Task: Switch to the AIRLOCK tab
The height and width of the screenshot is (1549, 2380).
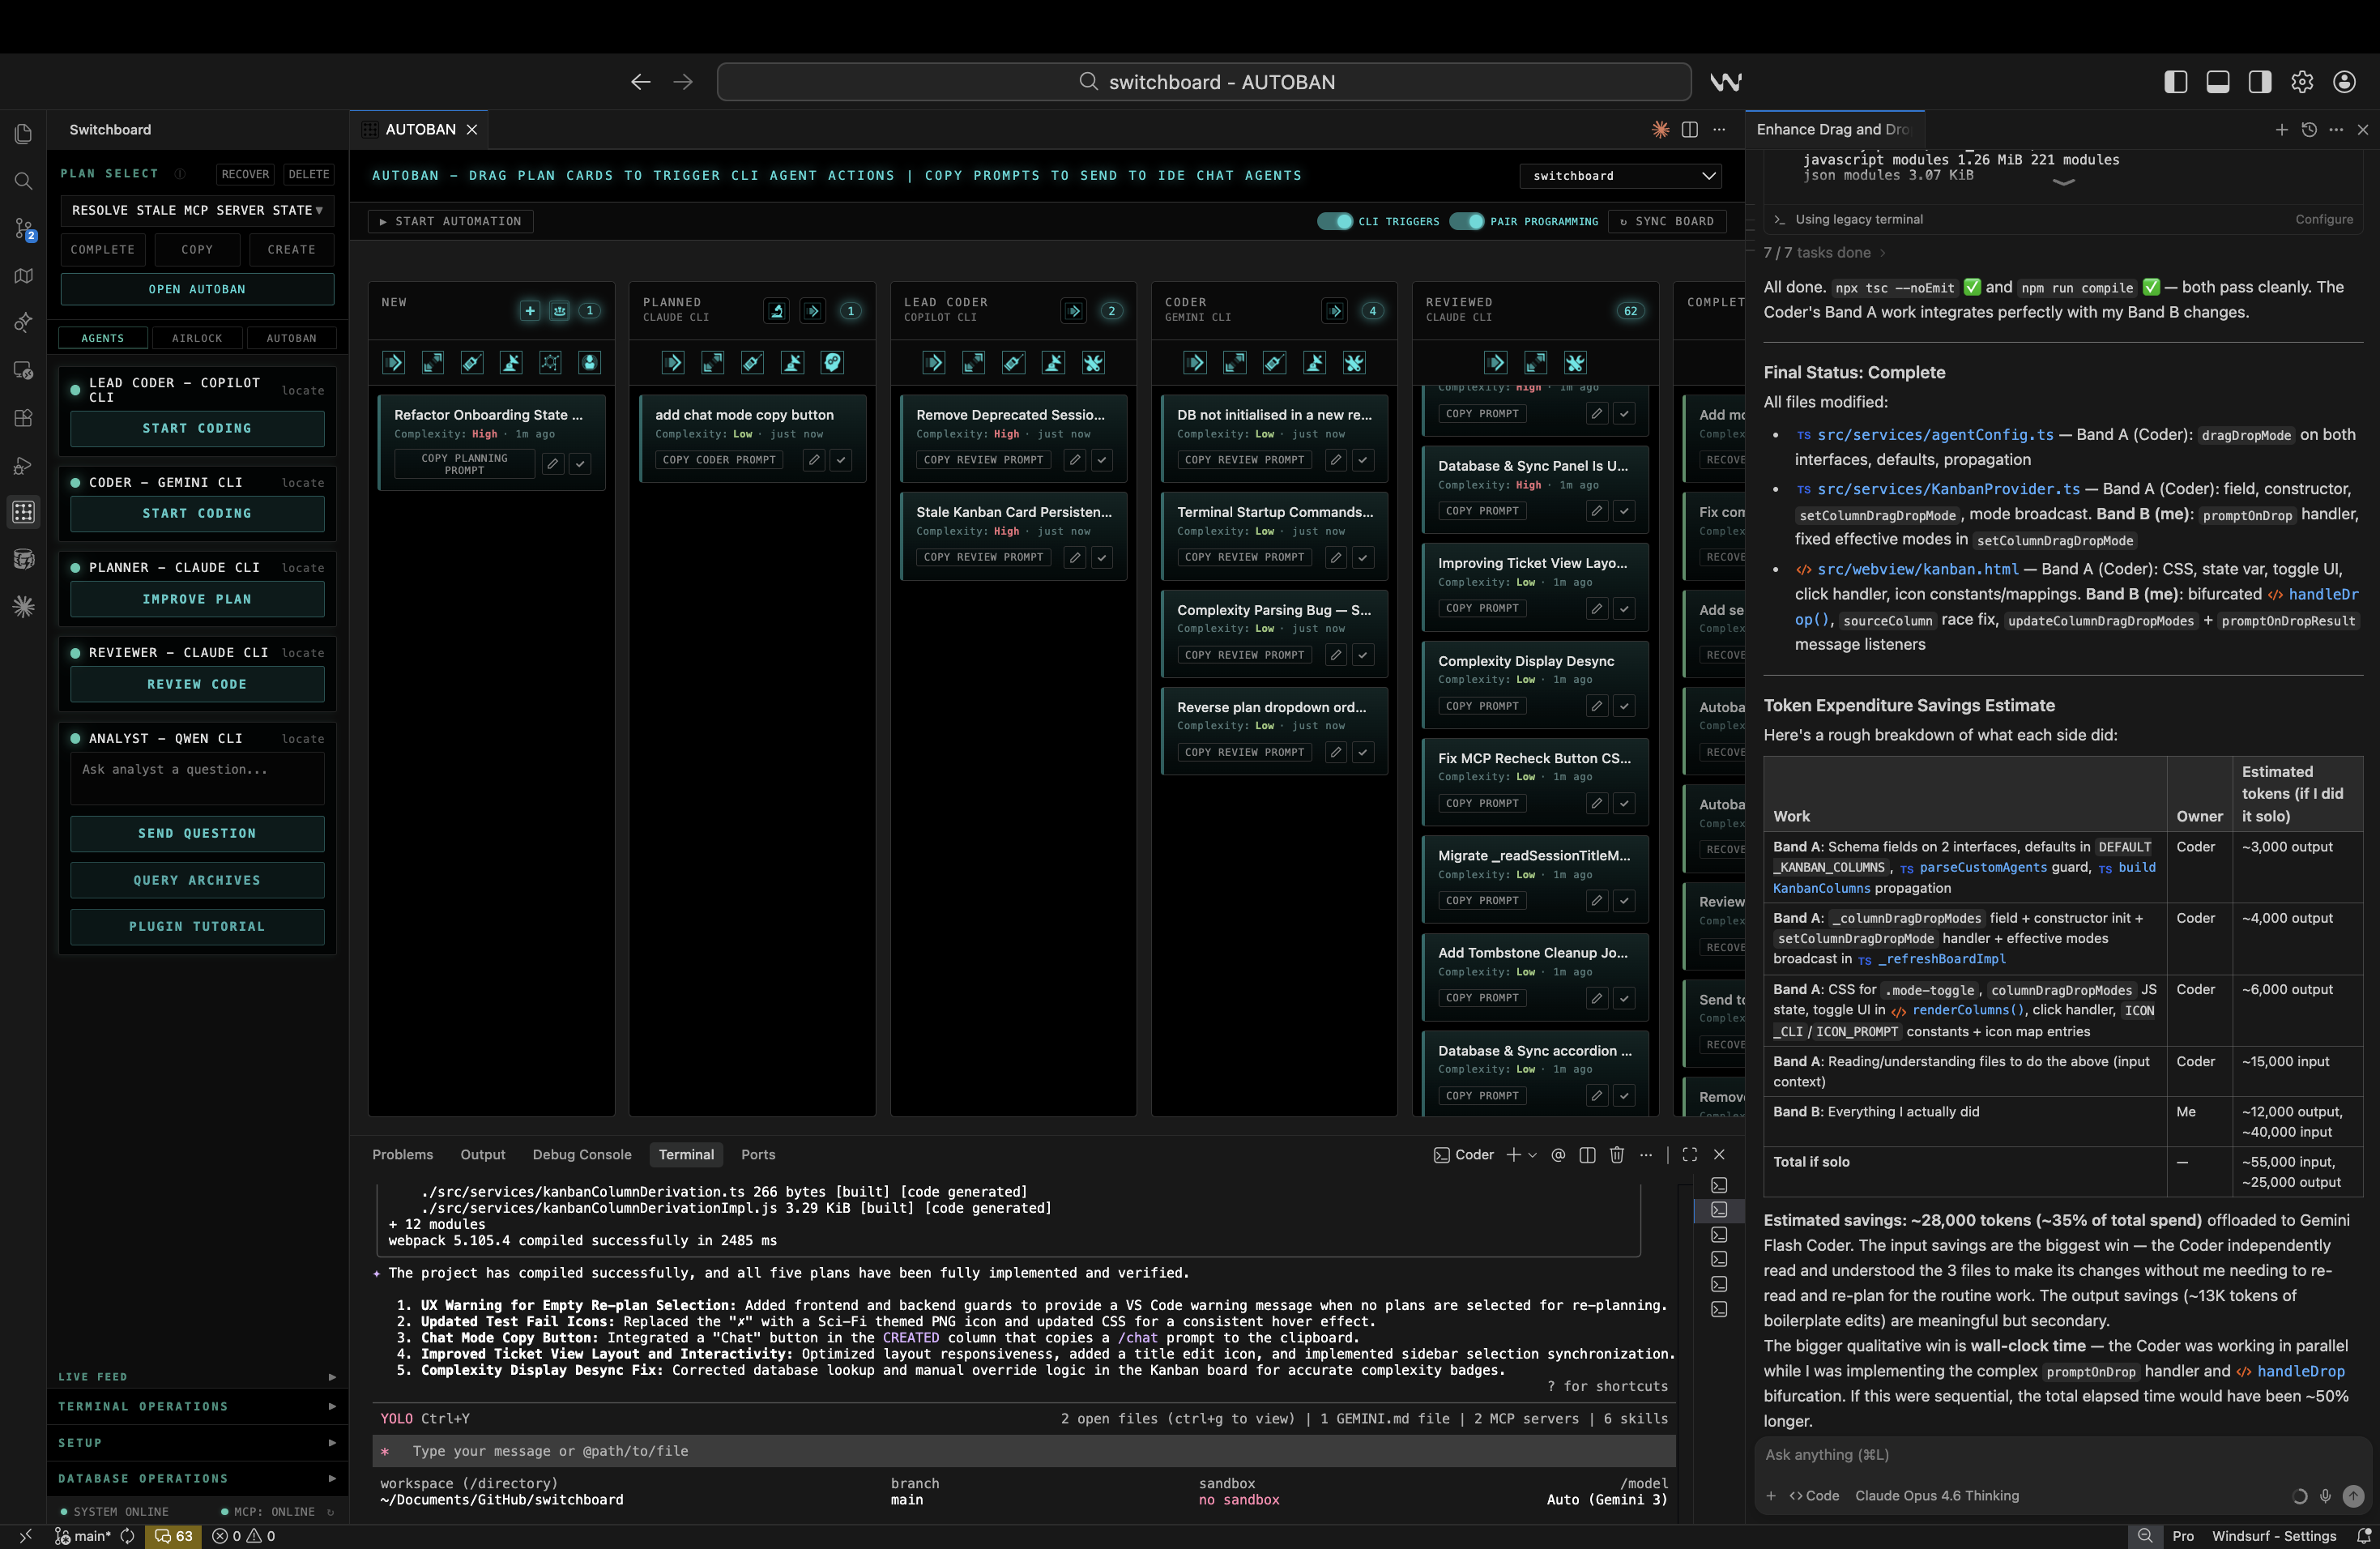Action: pos(197,338)
